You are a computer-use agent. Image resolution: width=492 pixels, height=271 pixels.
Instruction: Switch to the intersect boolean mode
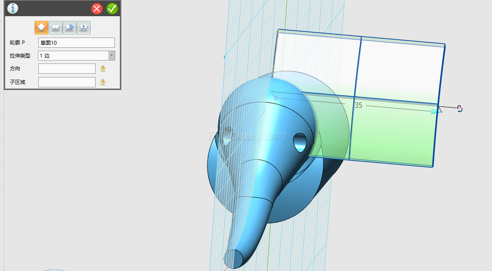pyautogui.click(x=83, y=27)
